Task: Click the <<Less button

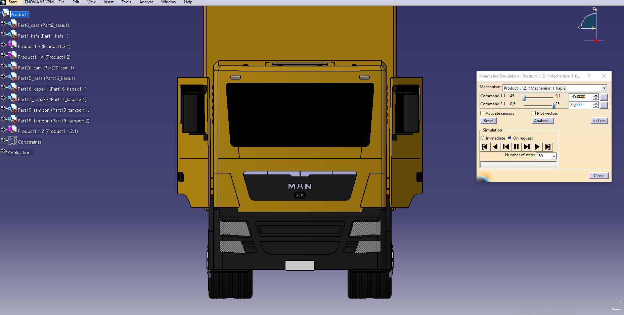Action: click(x=599, y=121)
